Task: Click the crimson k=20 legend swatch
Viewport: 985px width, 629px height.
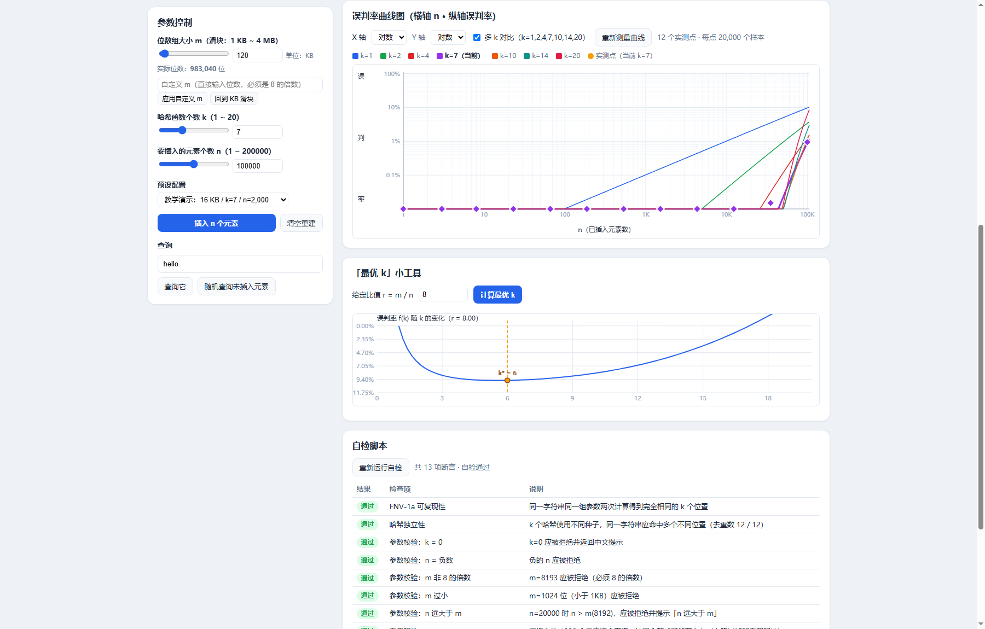Action: tap(559, 56)
